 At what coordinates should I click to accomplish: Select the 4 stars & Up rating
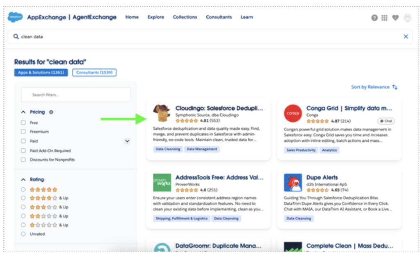pos(23,198)
